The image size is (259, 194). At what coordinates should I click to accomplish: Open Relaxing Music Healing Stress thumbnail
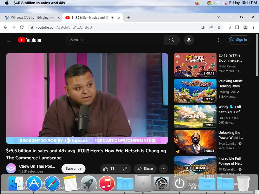coord(195,91)
